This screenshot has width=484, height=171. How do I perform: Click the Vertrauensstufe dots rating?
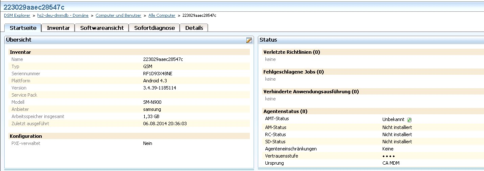(x=389, y=156)
